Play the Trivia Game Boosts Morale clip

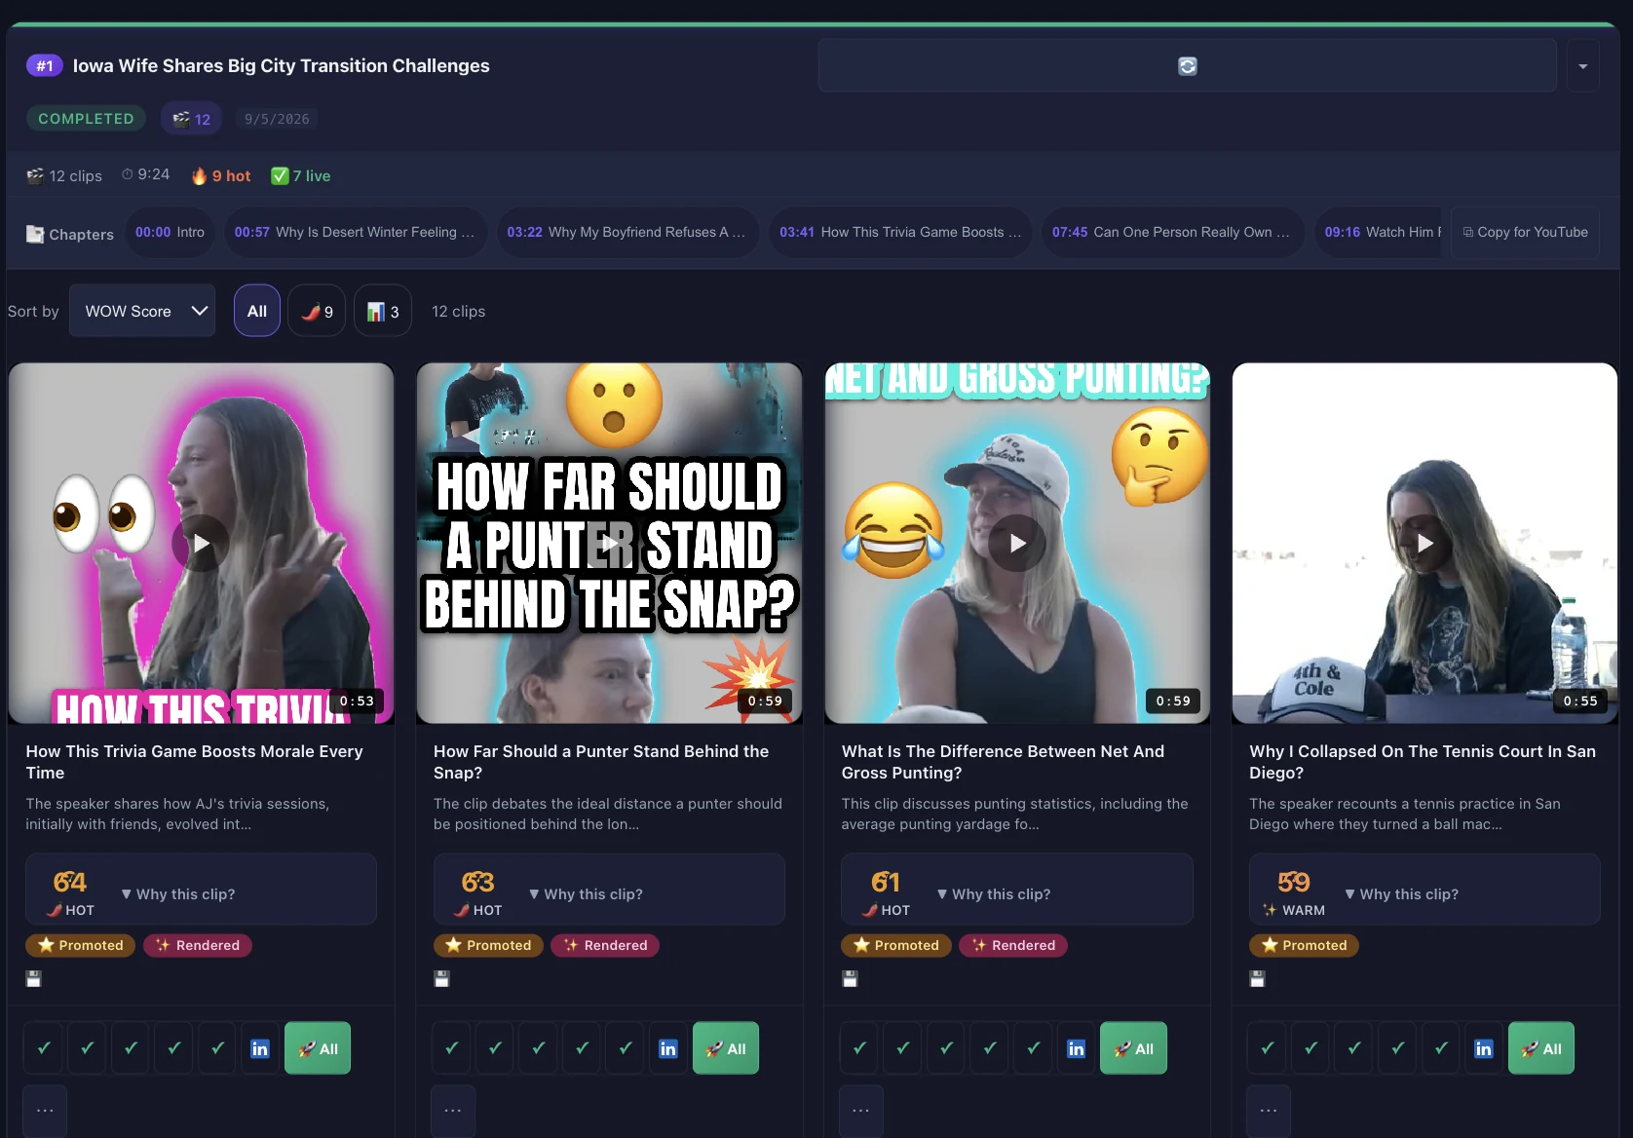[201, 543]
